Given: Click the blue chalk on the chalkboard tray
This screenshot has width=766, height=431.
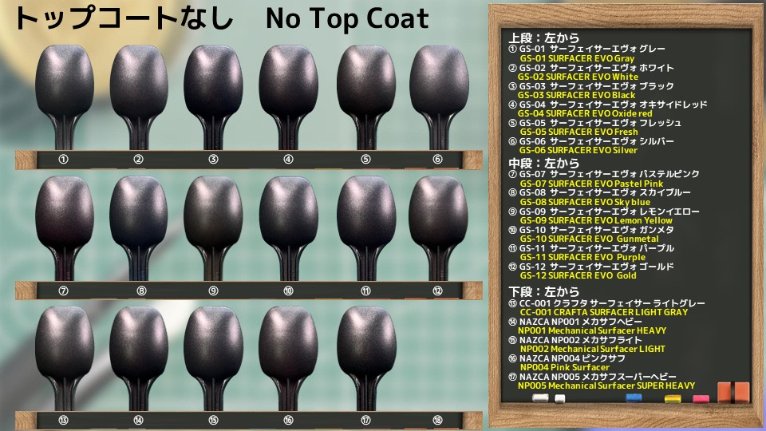Looking at the screenshot, I should pos(634,397).
